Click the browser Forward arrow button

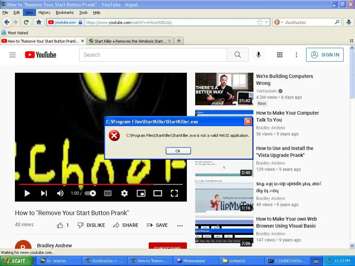point(15,22)
